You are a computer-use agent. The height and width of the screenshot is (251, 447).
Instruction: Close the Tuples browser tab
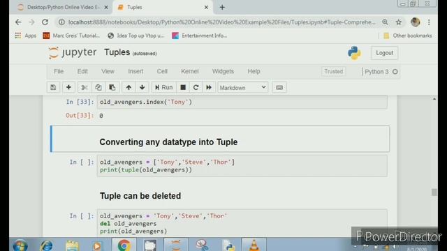pyautogui.click(x=207, y=8)
